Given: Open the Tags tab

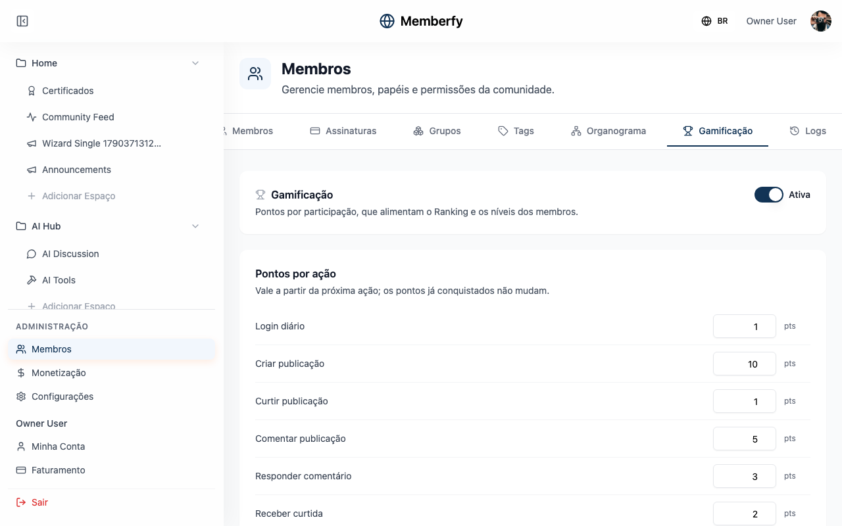Looking at the screenshot, I should point(516,131).
